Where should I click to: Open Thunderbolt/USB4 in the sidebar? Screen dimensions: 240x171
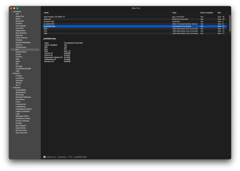click(23, 69)
